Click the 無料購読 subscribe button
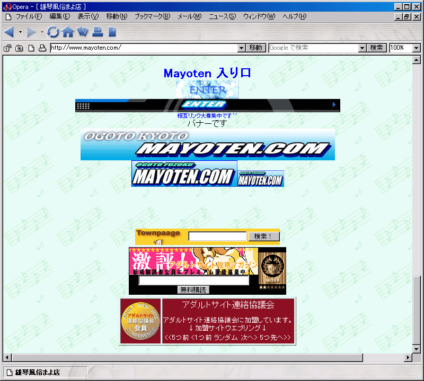The image size is (424, 381). point(193,290)
